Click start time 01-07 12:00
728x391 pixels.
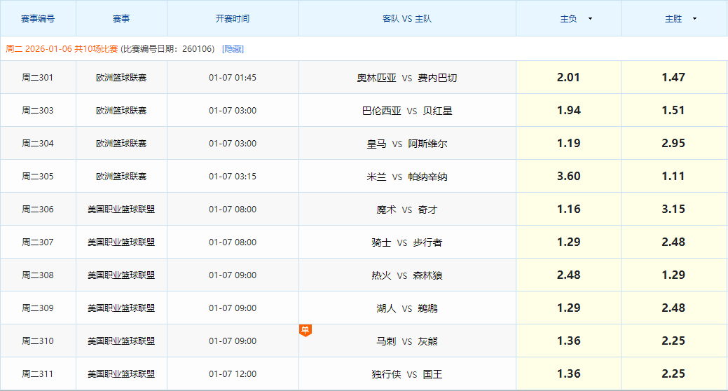click(233, 374)
